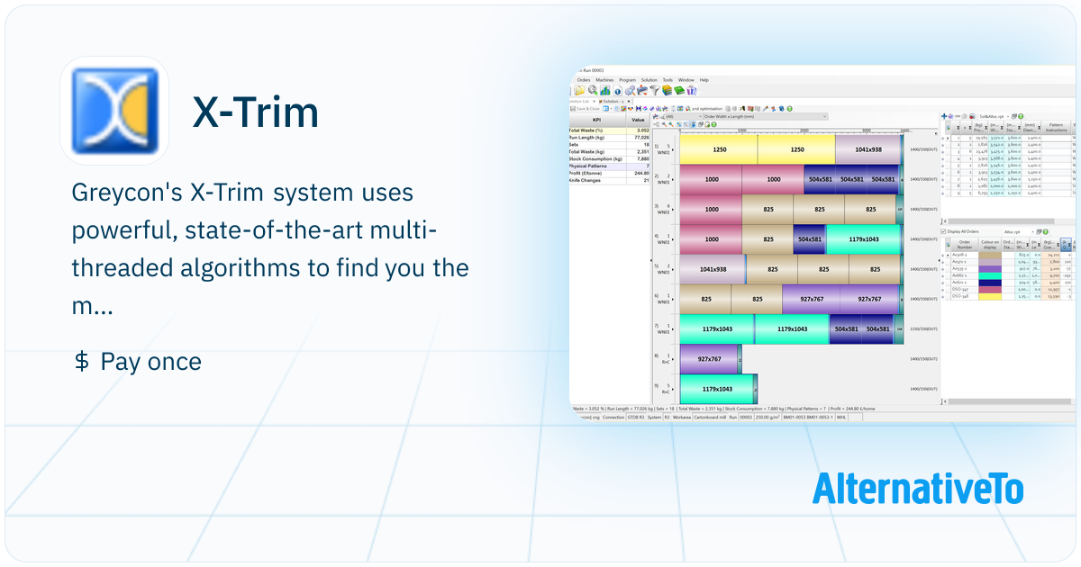Select the Profit (£/tonne) KPI row
This screenshot has width=1081, height=567.
609,174
